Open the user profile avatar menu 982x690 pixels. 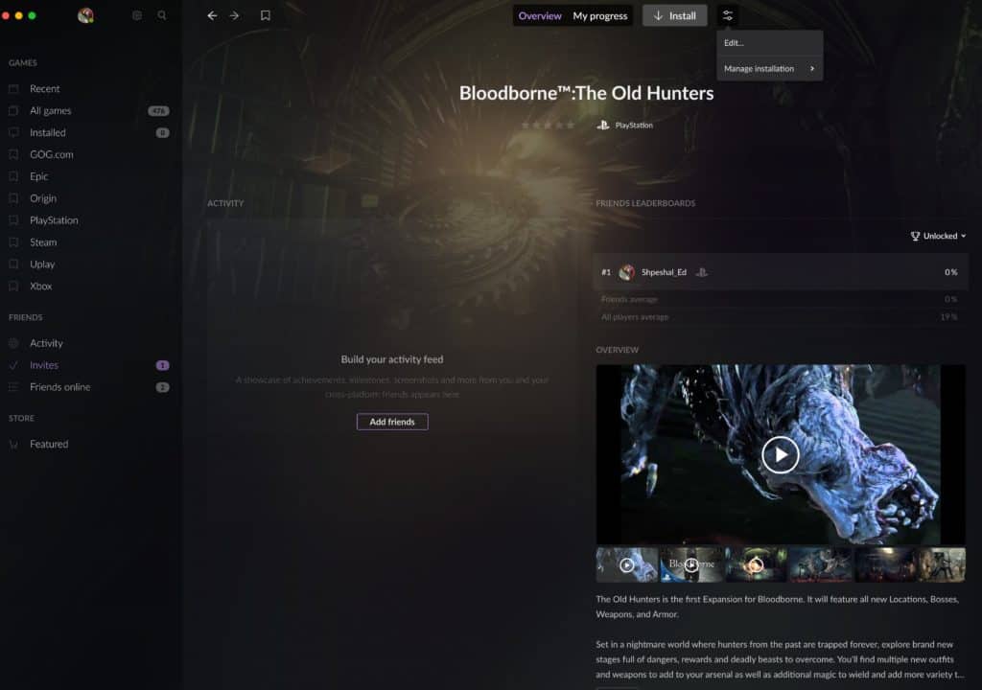(x=85, y=15)
